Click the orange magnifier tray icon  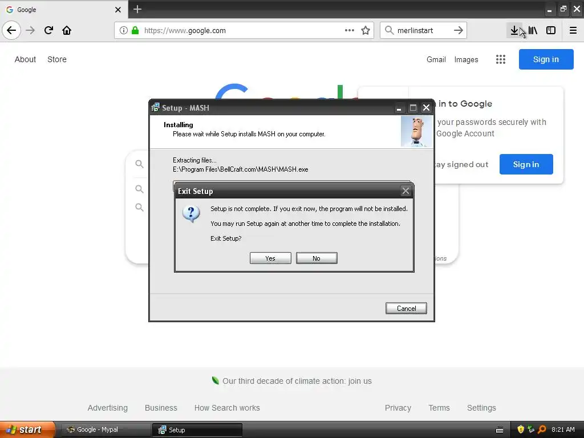coord(542,429)
